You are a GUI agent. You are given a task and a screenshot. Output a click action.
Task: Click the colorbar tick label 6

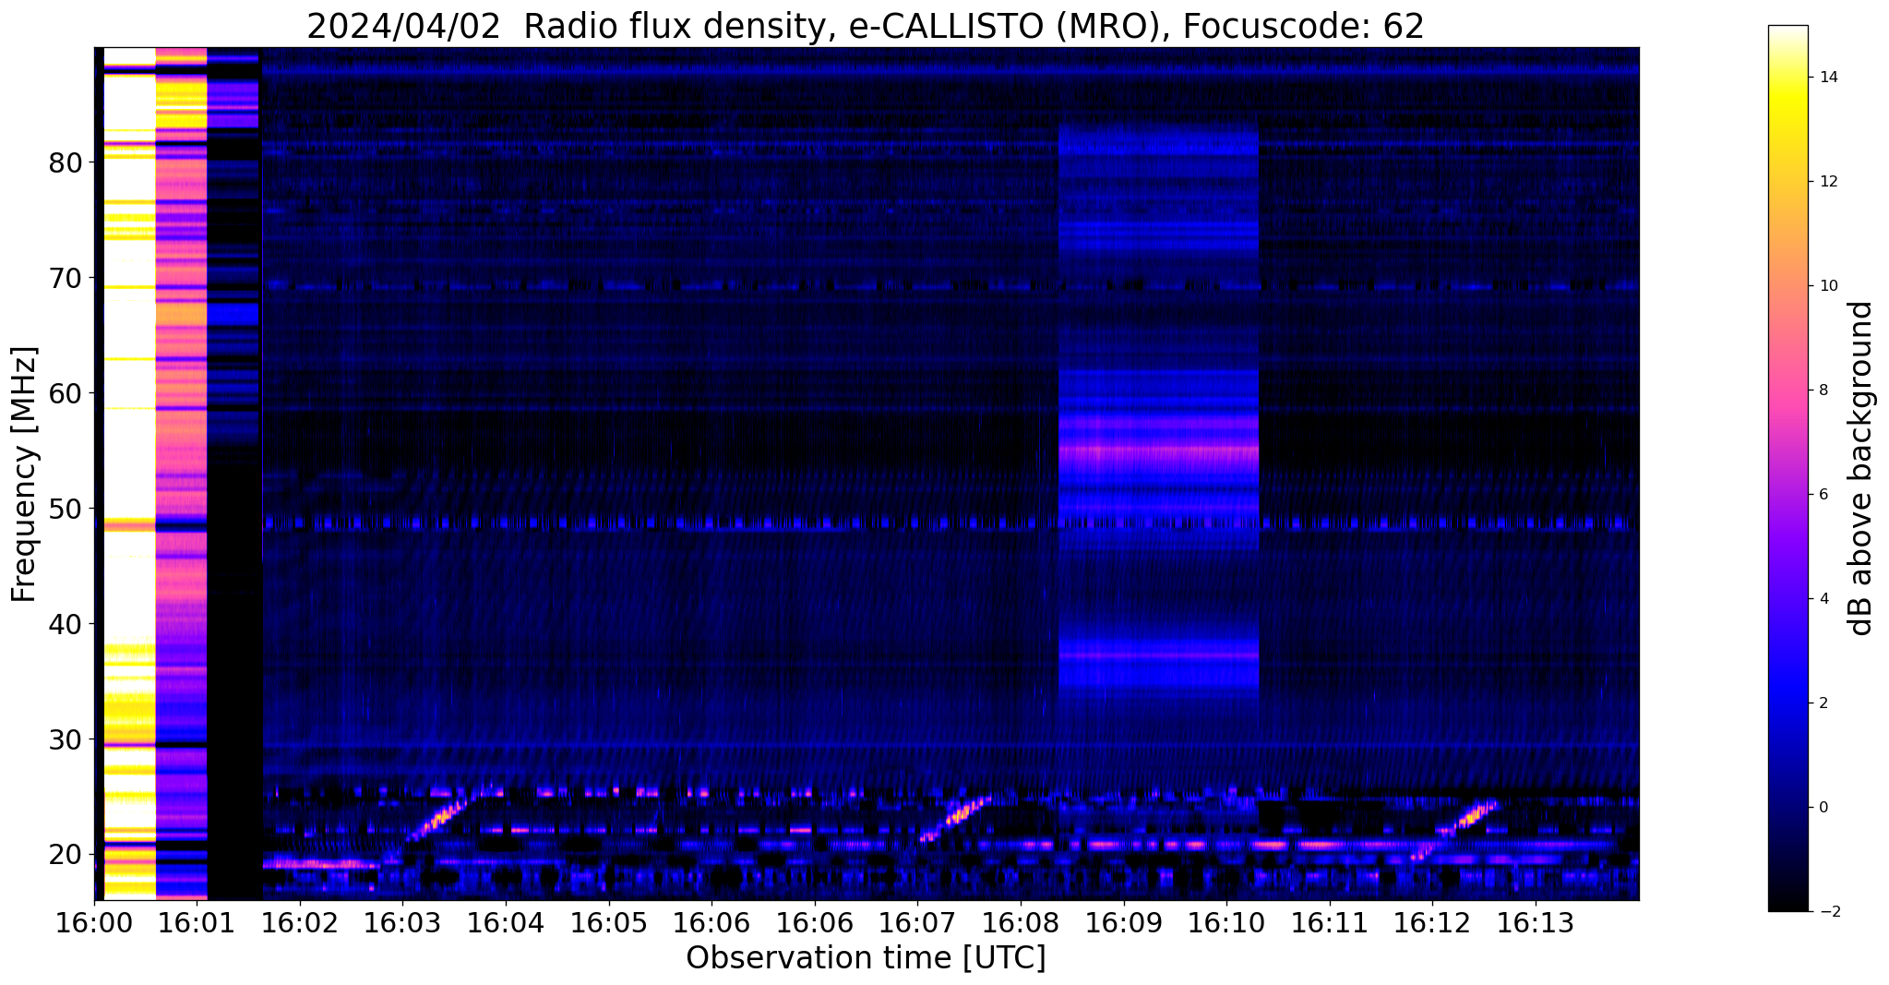[1823, 495]
